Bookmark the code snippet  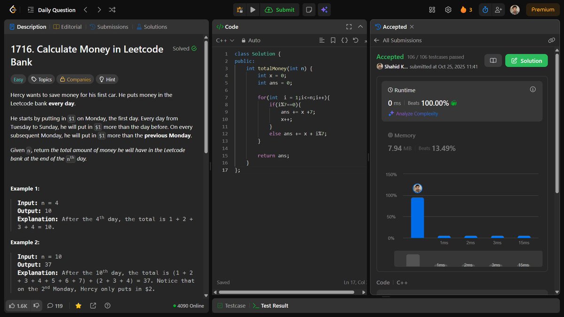point(333,40)
